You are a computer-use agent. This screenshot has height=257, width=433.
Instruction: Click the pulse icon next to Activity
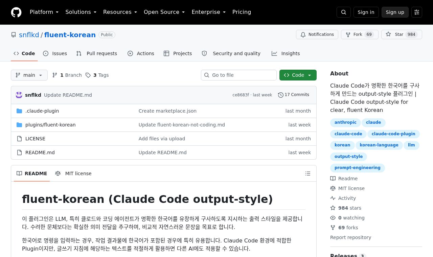click(333, 198)
